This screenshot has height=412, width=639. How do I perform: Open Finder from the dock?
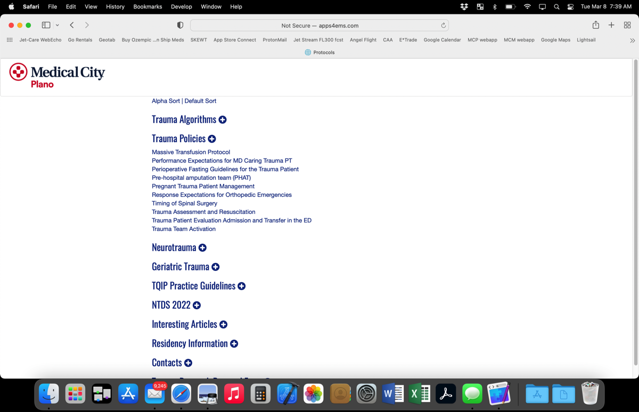pos(49,394)
